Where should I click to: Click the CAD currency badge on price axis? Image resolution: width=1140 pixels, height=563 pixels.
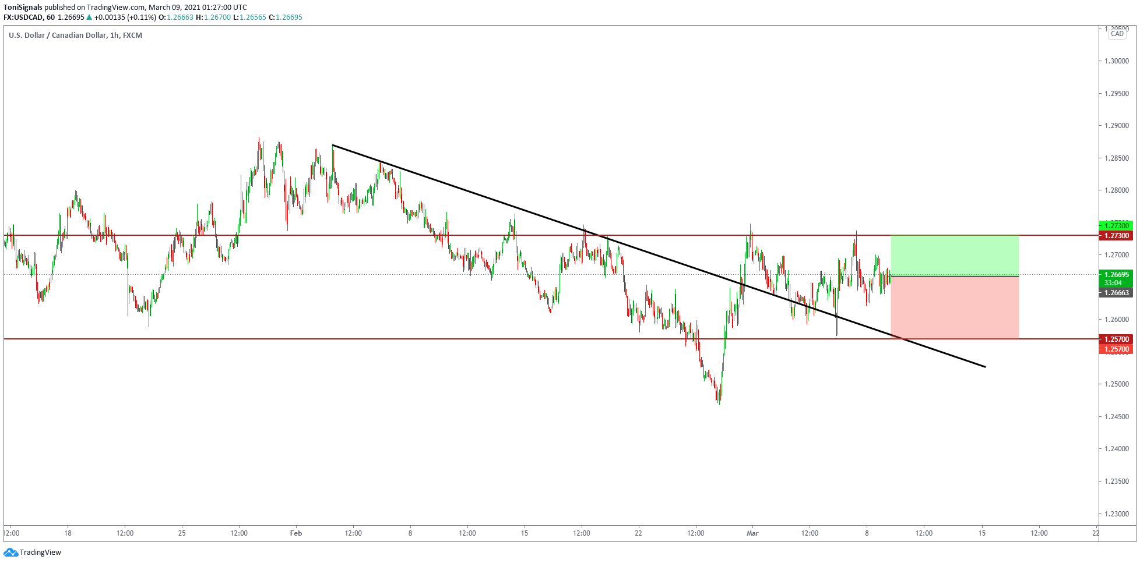tap(1117, 34)
